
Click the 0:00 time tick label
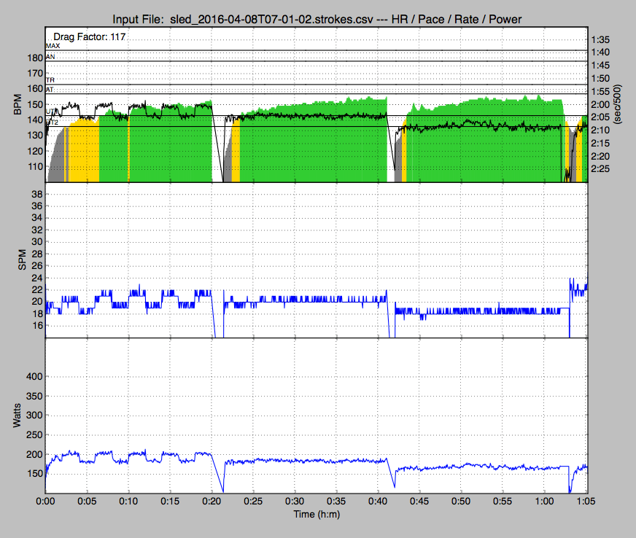pos(46,502)
